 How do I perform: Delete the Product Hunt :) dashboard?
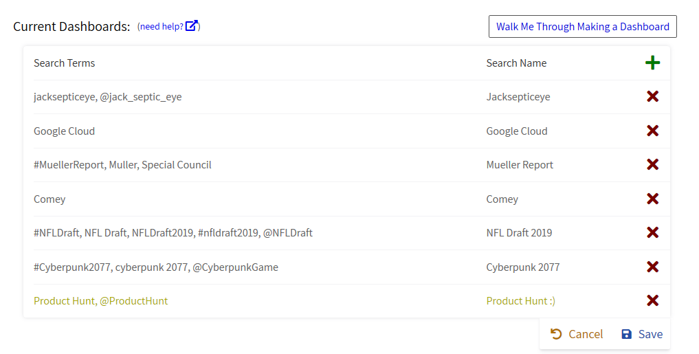pos(652,301)
